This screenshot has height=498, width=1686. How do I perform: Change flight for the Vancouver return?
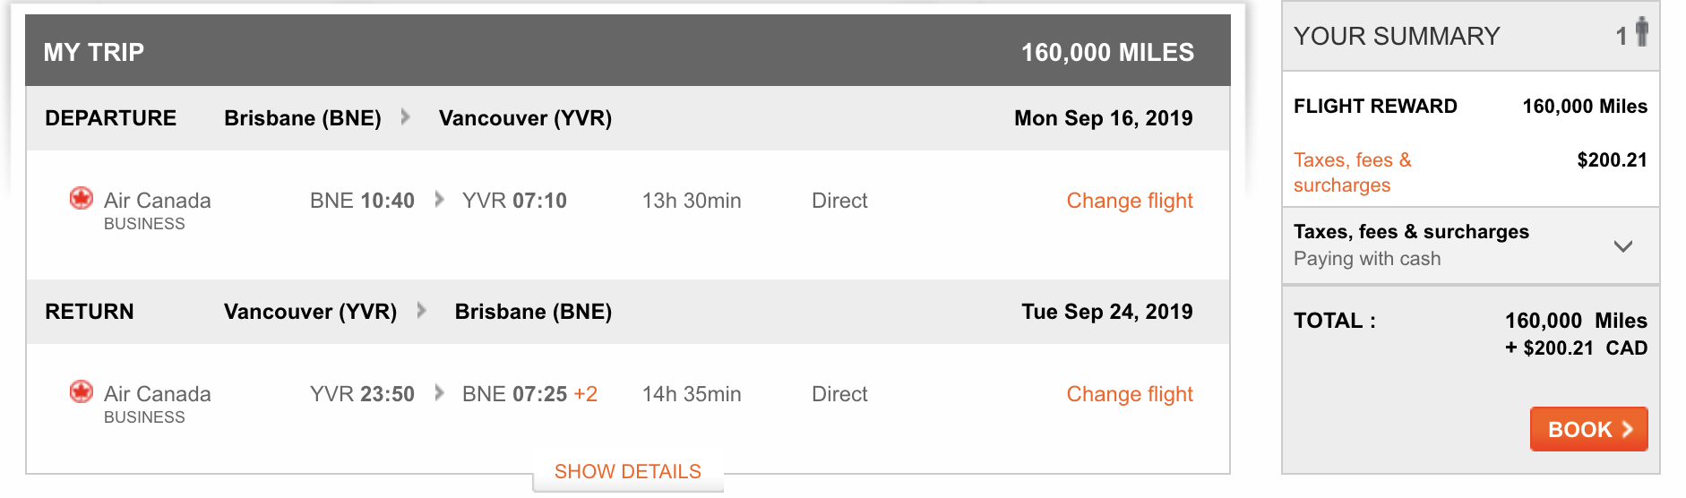coord(1130,394)
